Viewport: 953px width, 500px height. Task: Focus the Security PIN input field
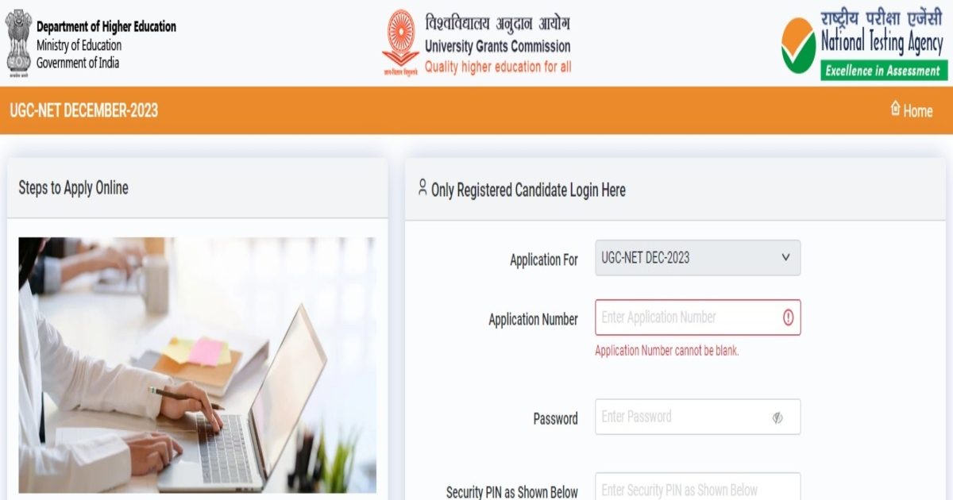(697, 487)
